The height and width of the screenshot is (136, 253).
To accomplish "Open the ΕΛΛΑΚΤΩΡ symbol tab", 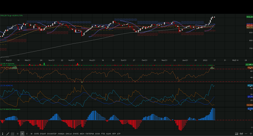I will [x=52, y=134].
